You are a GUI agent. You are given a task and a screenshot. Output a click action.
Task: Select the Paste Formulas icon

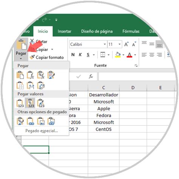coord(31,75)
